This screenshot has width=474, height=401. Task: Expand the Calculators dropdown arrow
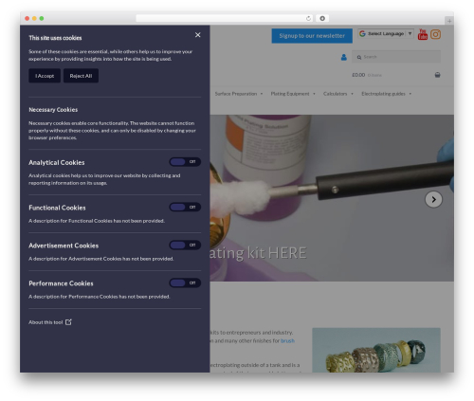coord(352,94)
